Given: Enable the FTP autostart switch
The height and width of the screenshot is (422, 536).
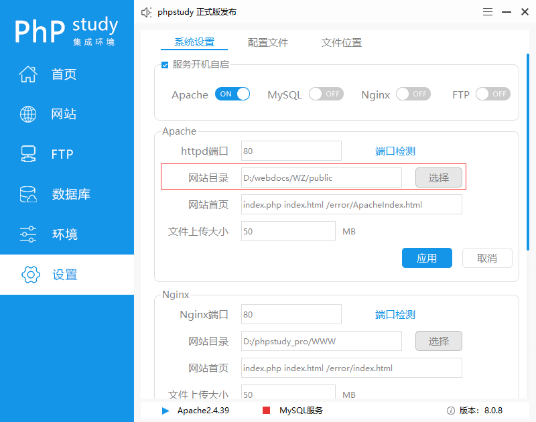Looking at the screenshot, I should [x=493, y=94].
